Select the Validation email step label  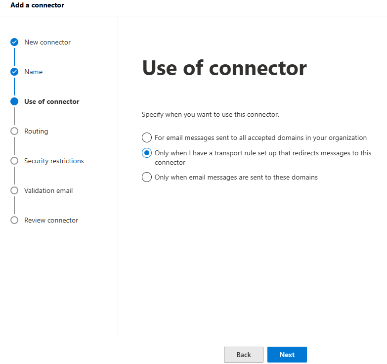[48, 190]
